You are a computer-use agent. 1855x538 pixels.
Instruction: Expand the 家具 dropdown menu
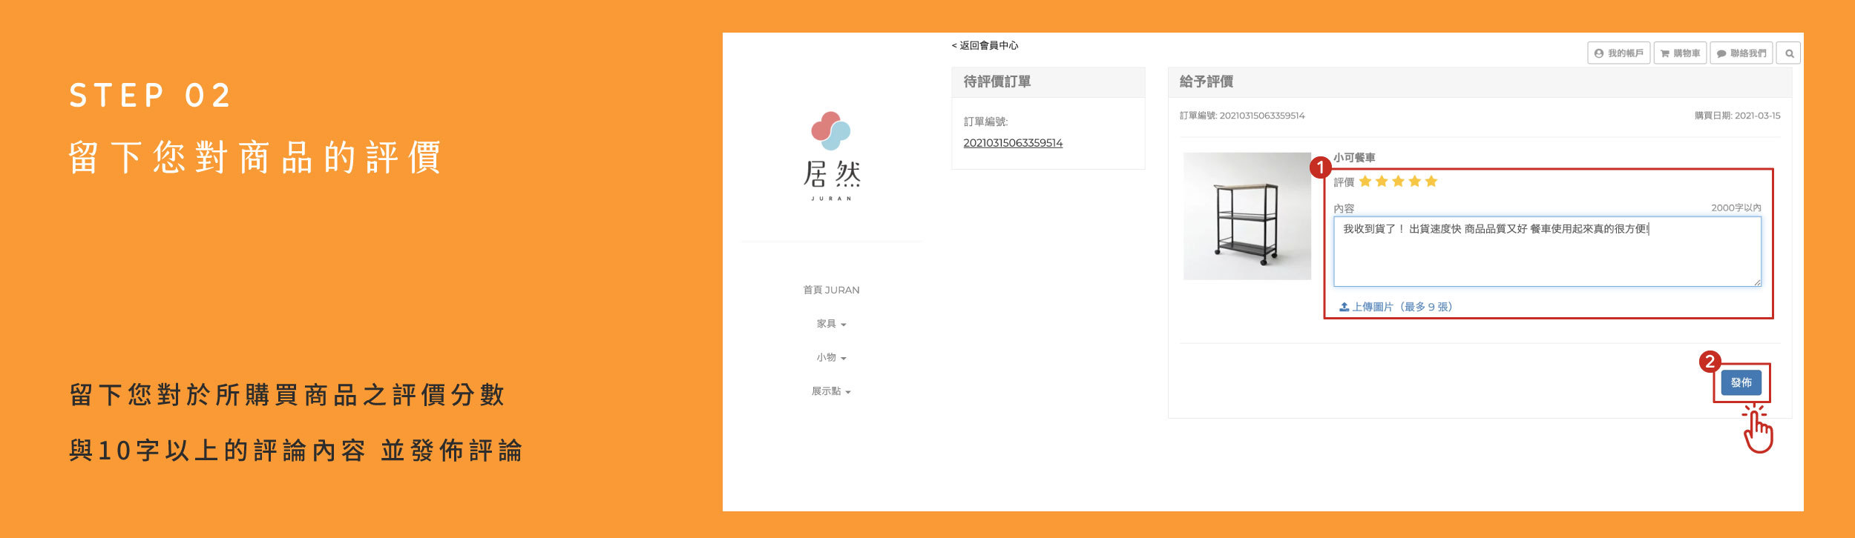coord(831,324)
